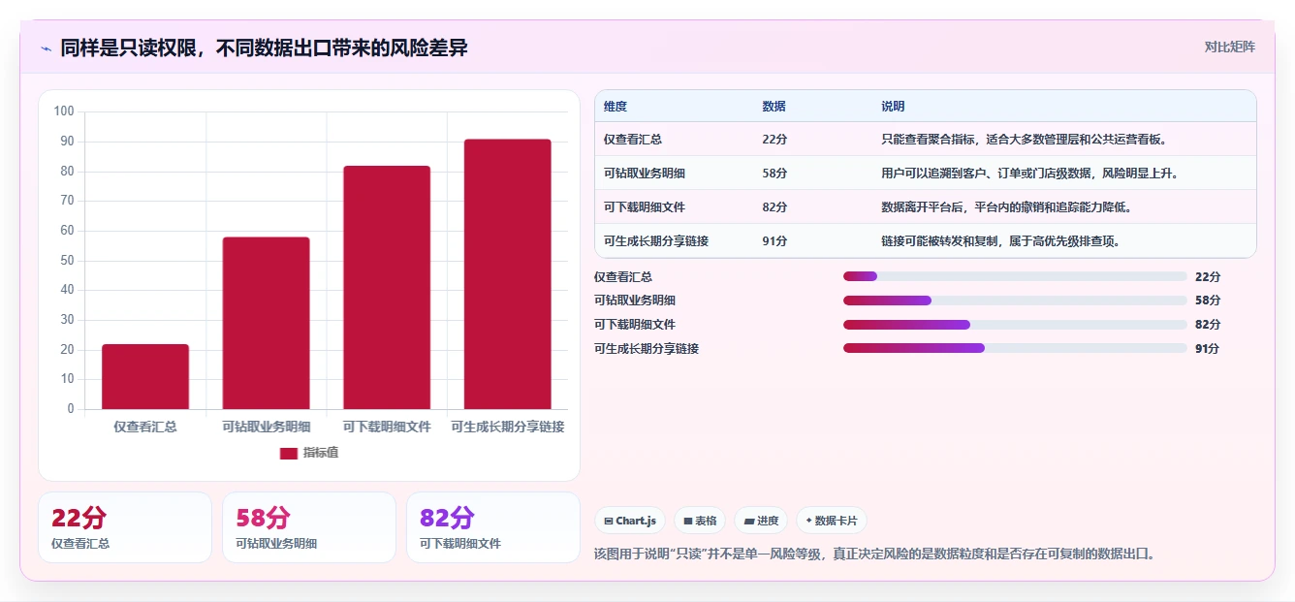Open the 82分 data card
Screen dimensions: 1295x602
[493, 527]
